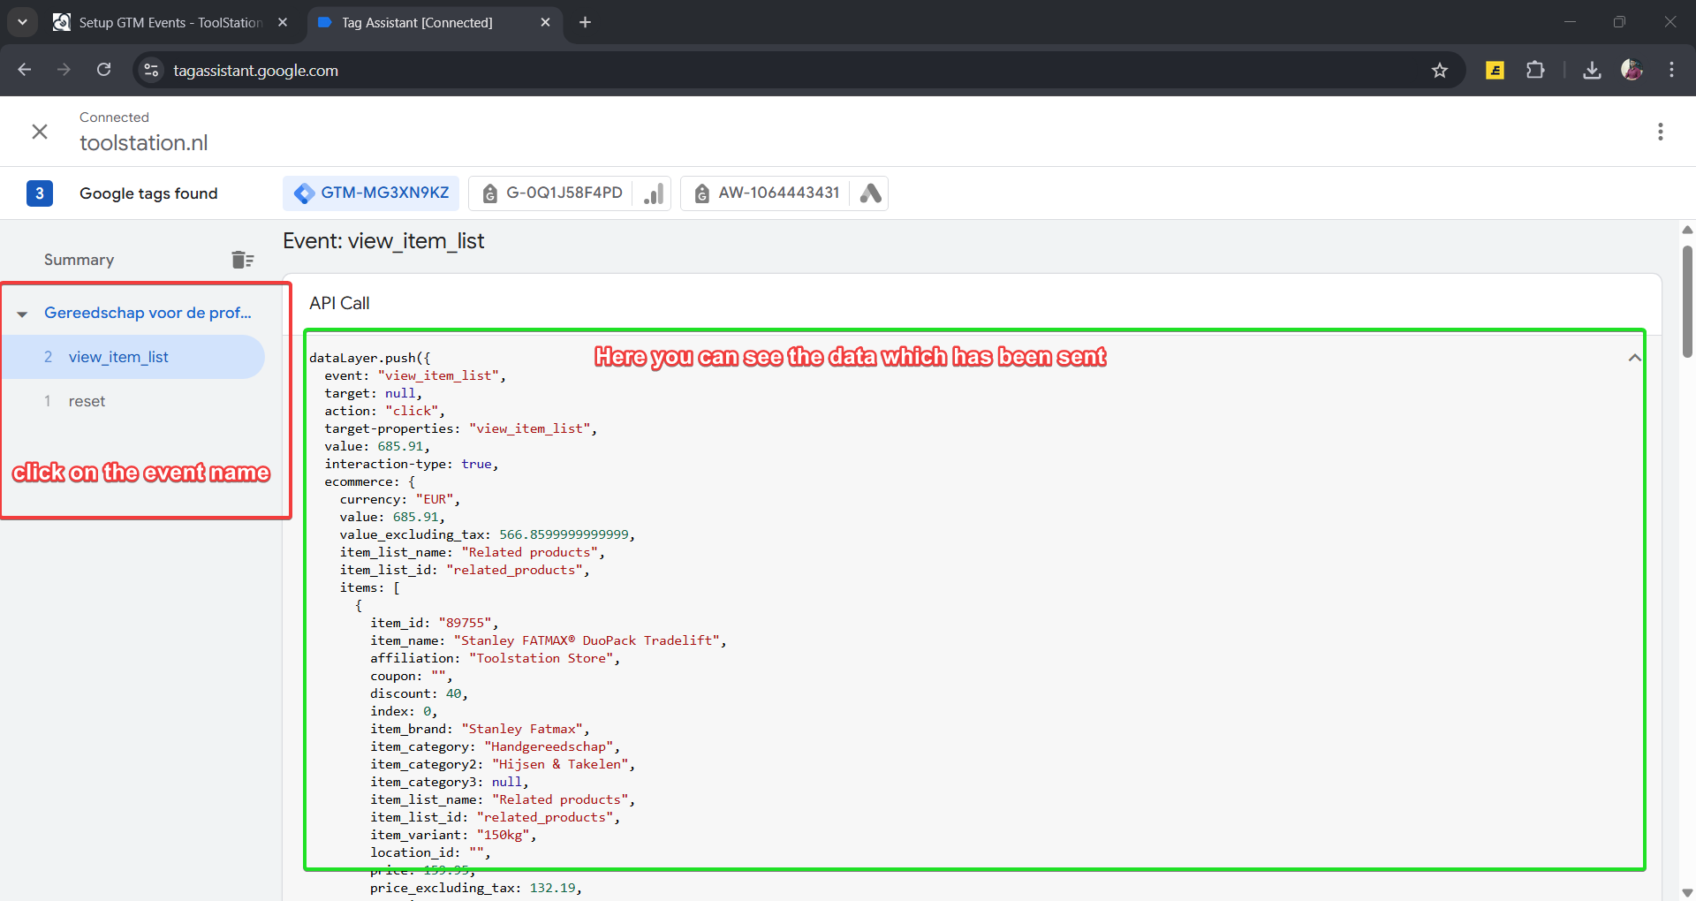Select the reset event in the list
Viewport: 1696px width, 901px height.
[87, 401]
